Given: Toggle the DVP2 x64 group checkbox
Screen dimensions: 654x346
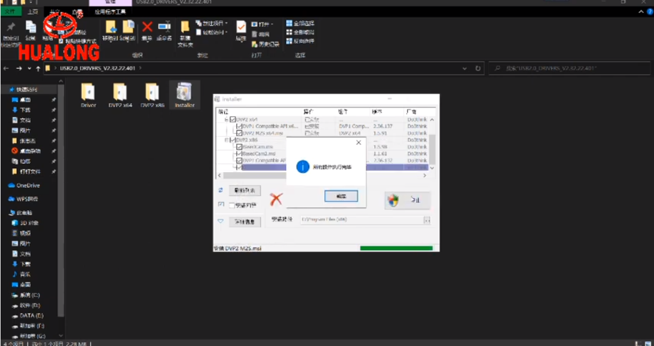Looking at the screenshot, I should [233, 119].
